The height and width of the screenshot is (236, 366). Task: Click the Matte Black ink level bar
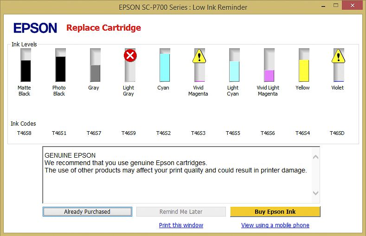click(26, 65)
